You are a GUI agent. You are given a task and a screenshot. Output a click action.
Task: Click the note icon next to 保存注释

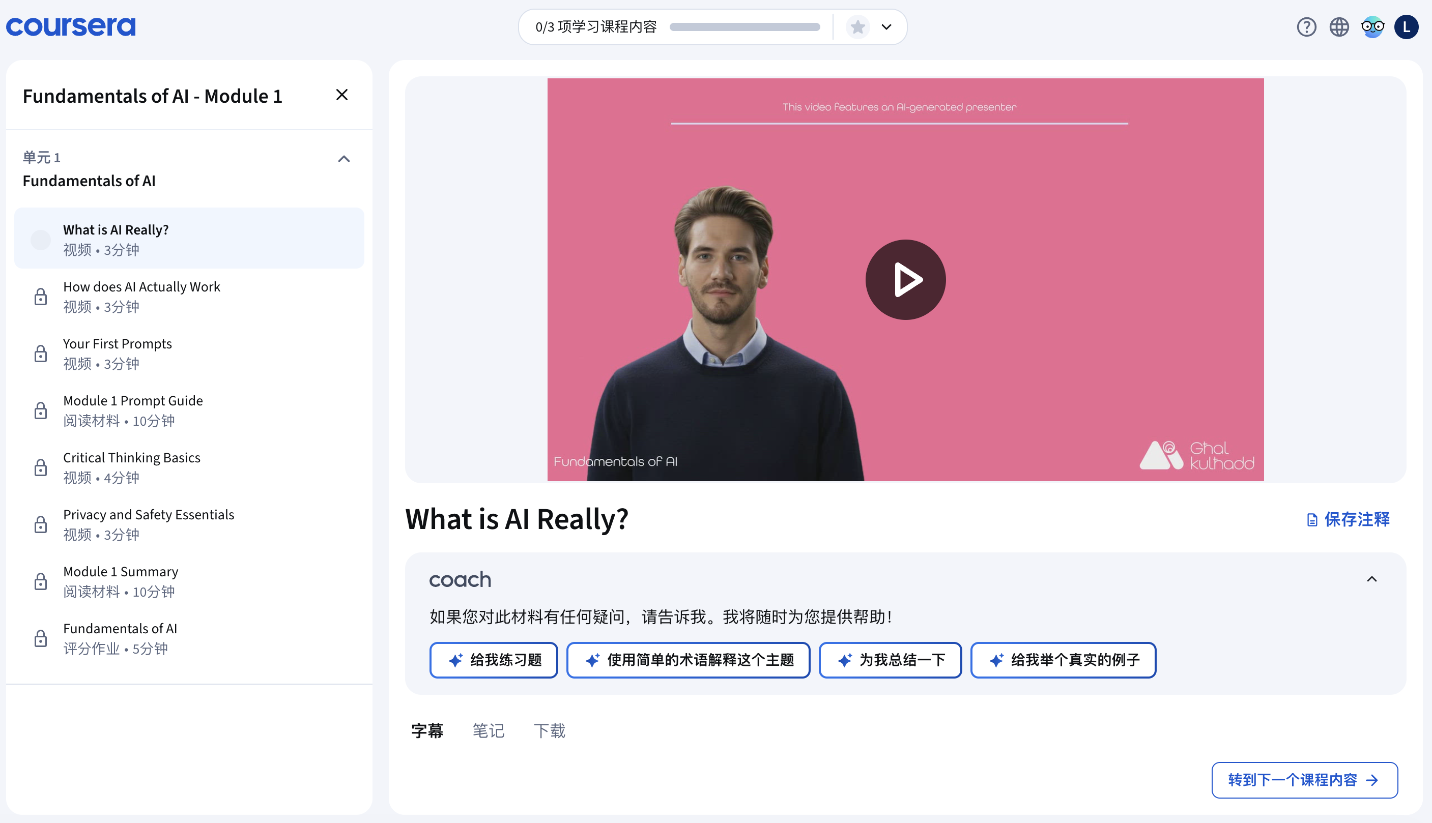click(1312, 519)
